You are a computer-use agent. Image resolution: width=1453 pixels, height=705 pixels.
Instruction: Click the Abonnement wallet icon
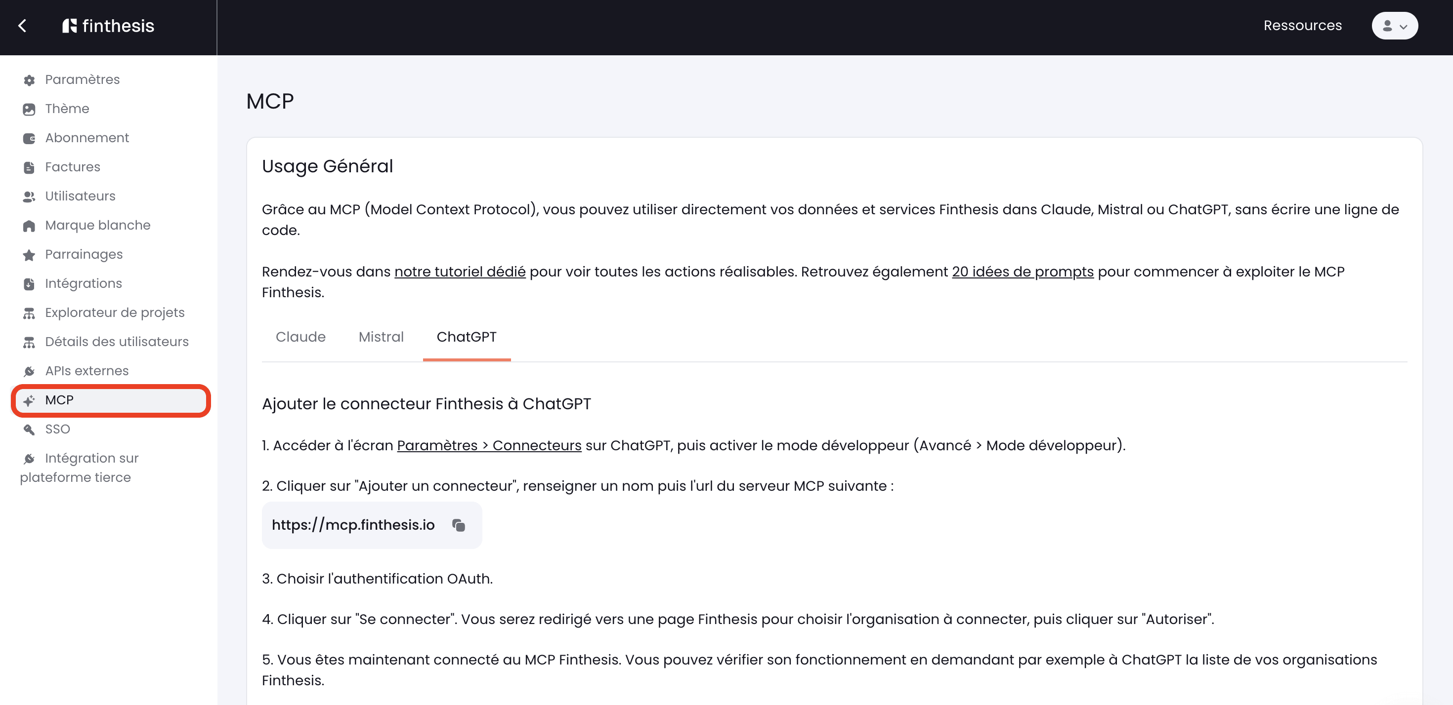click(x=29, y=139)
